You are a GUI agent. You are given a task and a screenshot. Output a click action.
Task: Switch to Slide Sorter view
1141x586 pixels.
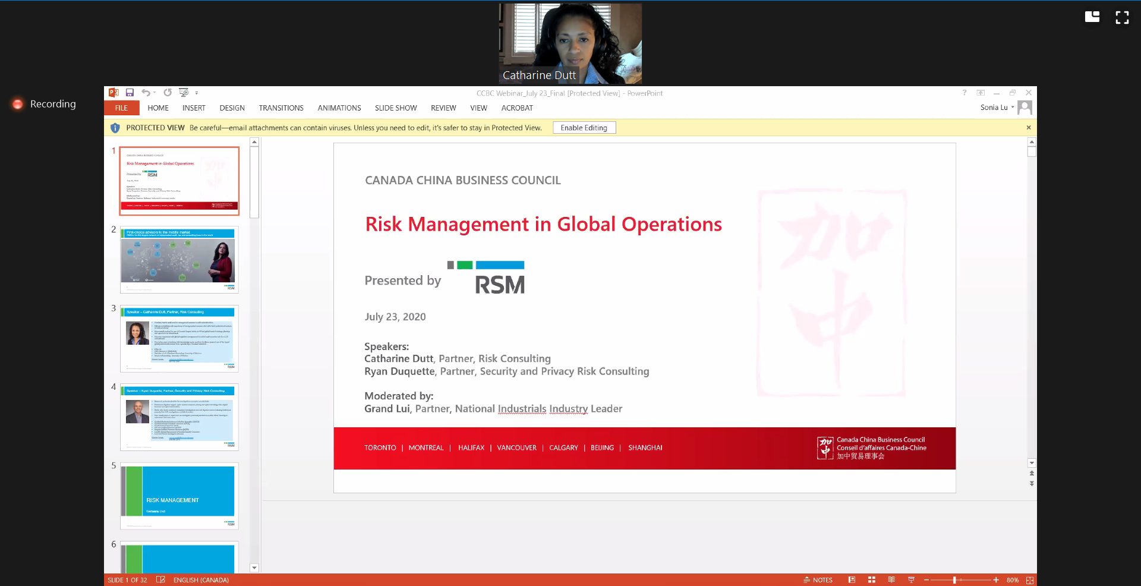coord(872,580)
